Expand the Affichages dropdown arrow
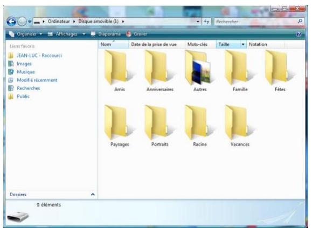The width and height of the screenshot is (312, 228). coord(84,34)
